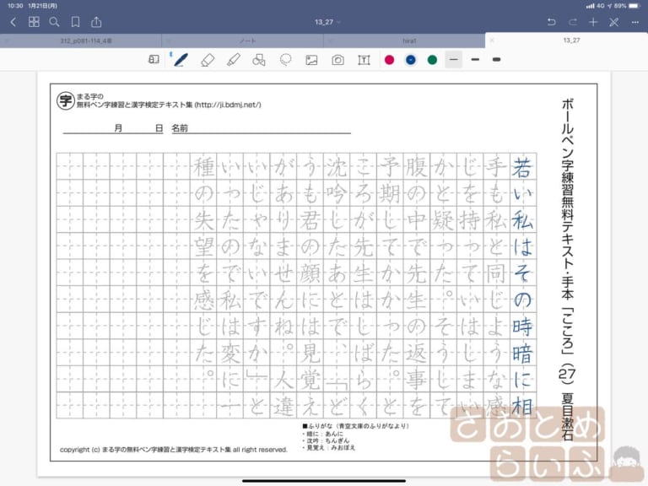The width and height of the screenshot is (648, 486).
Task: Redo the last action
Action: 572,22
